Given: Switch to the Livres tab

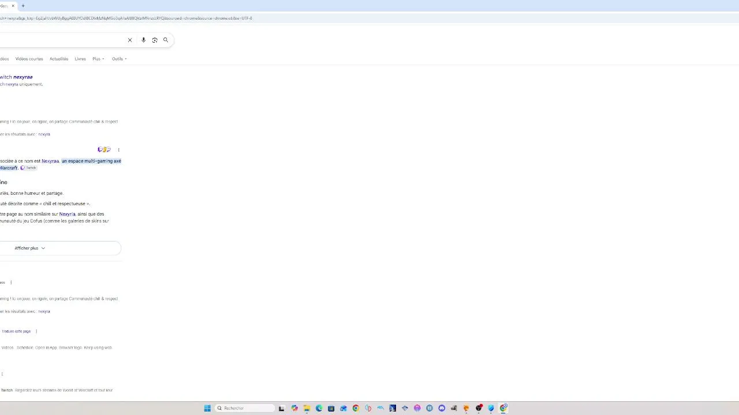Looking at the screenshot, I should (80, 59).
